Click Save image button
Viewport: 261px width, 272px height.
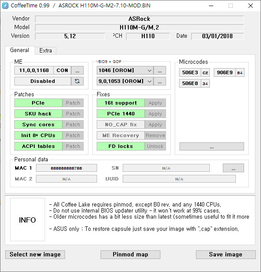coord(225,255)
